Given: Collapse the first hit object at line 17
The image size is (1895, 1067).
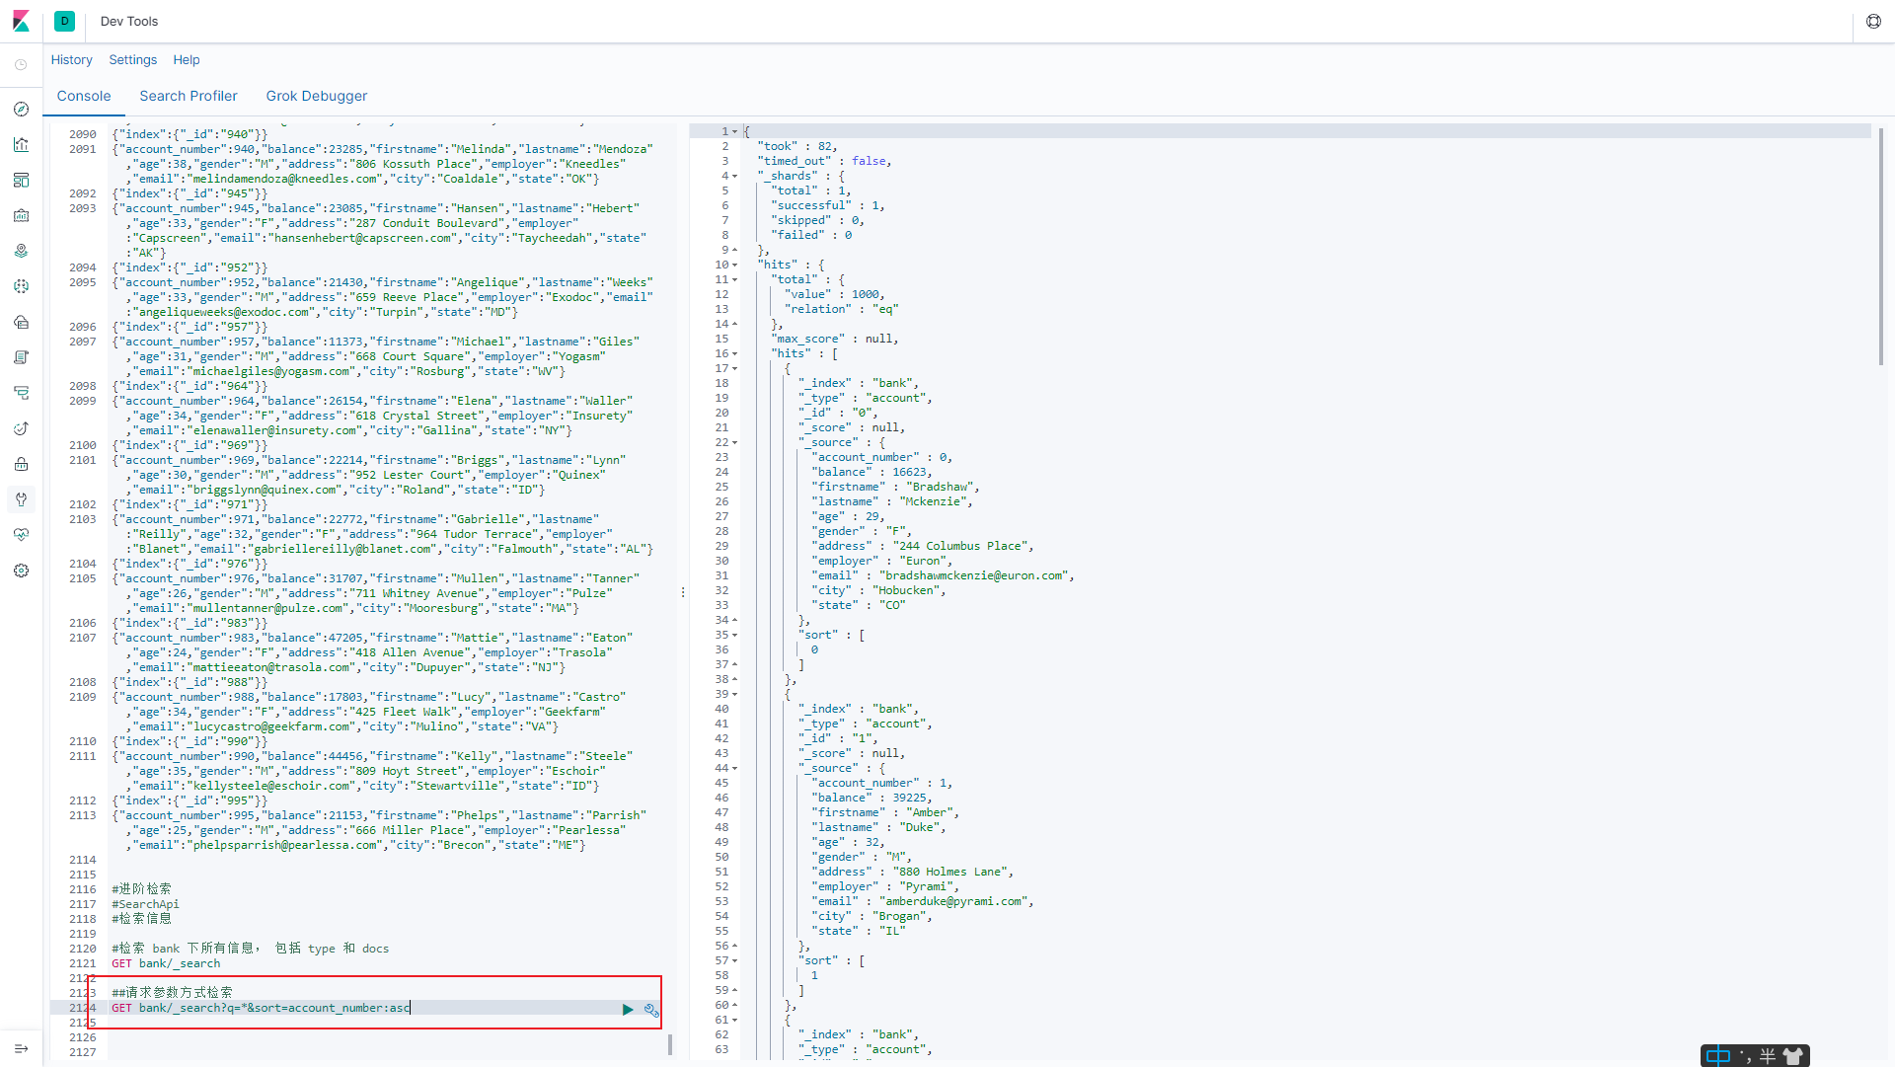Looking at the screenshot, I should [735, 368].
